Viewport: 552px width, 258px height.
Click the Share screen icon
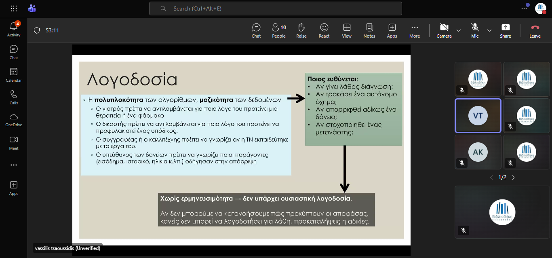click(x=505, y=30)
